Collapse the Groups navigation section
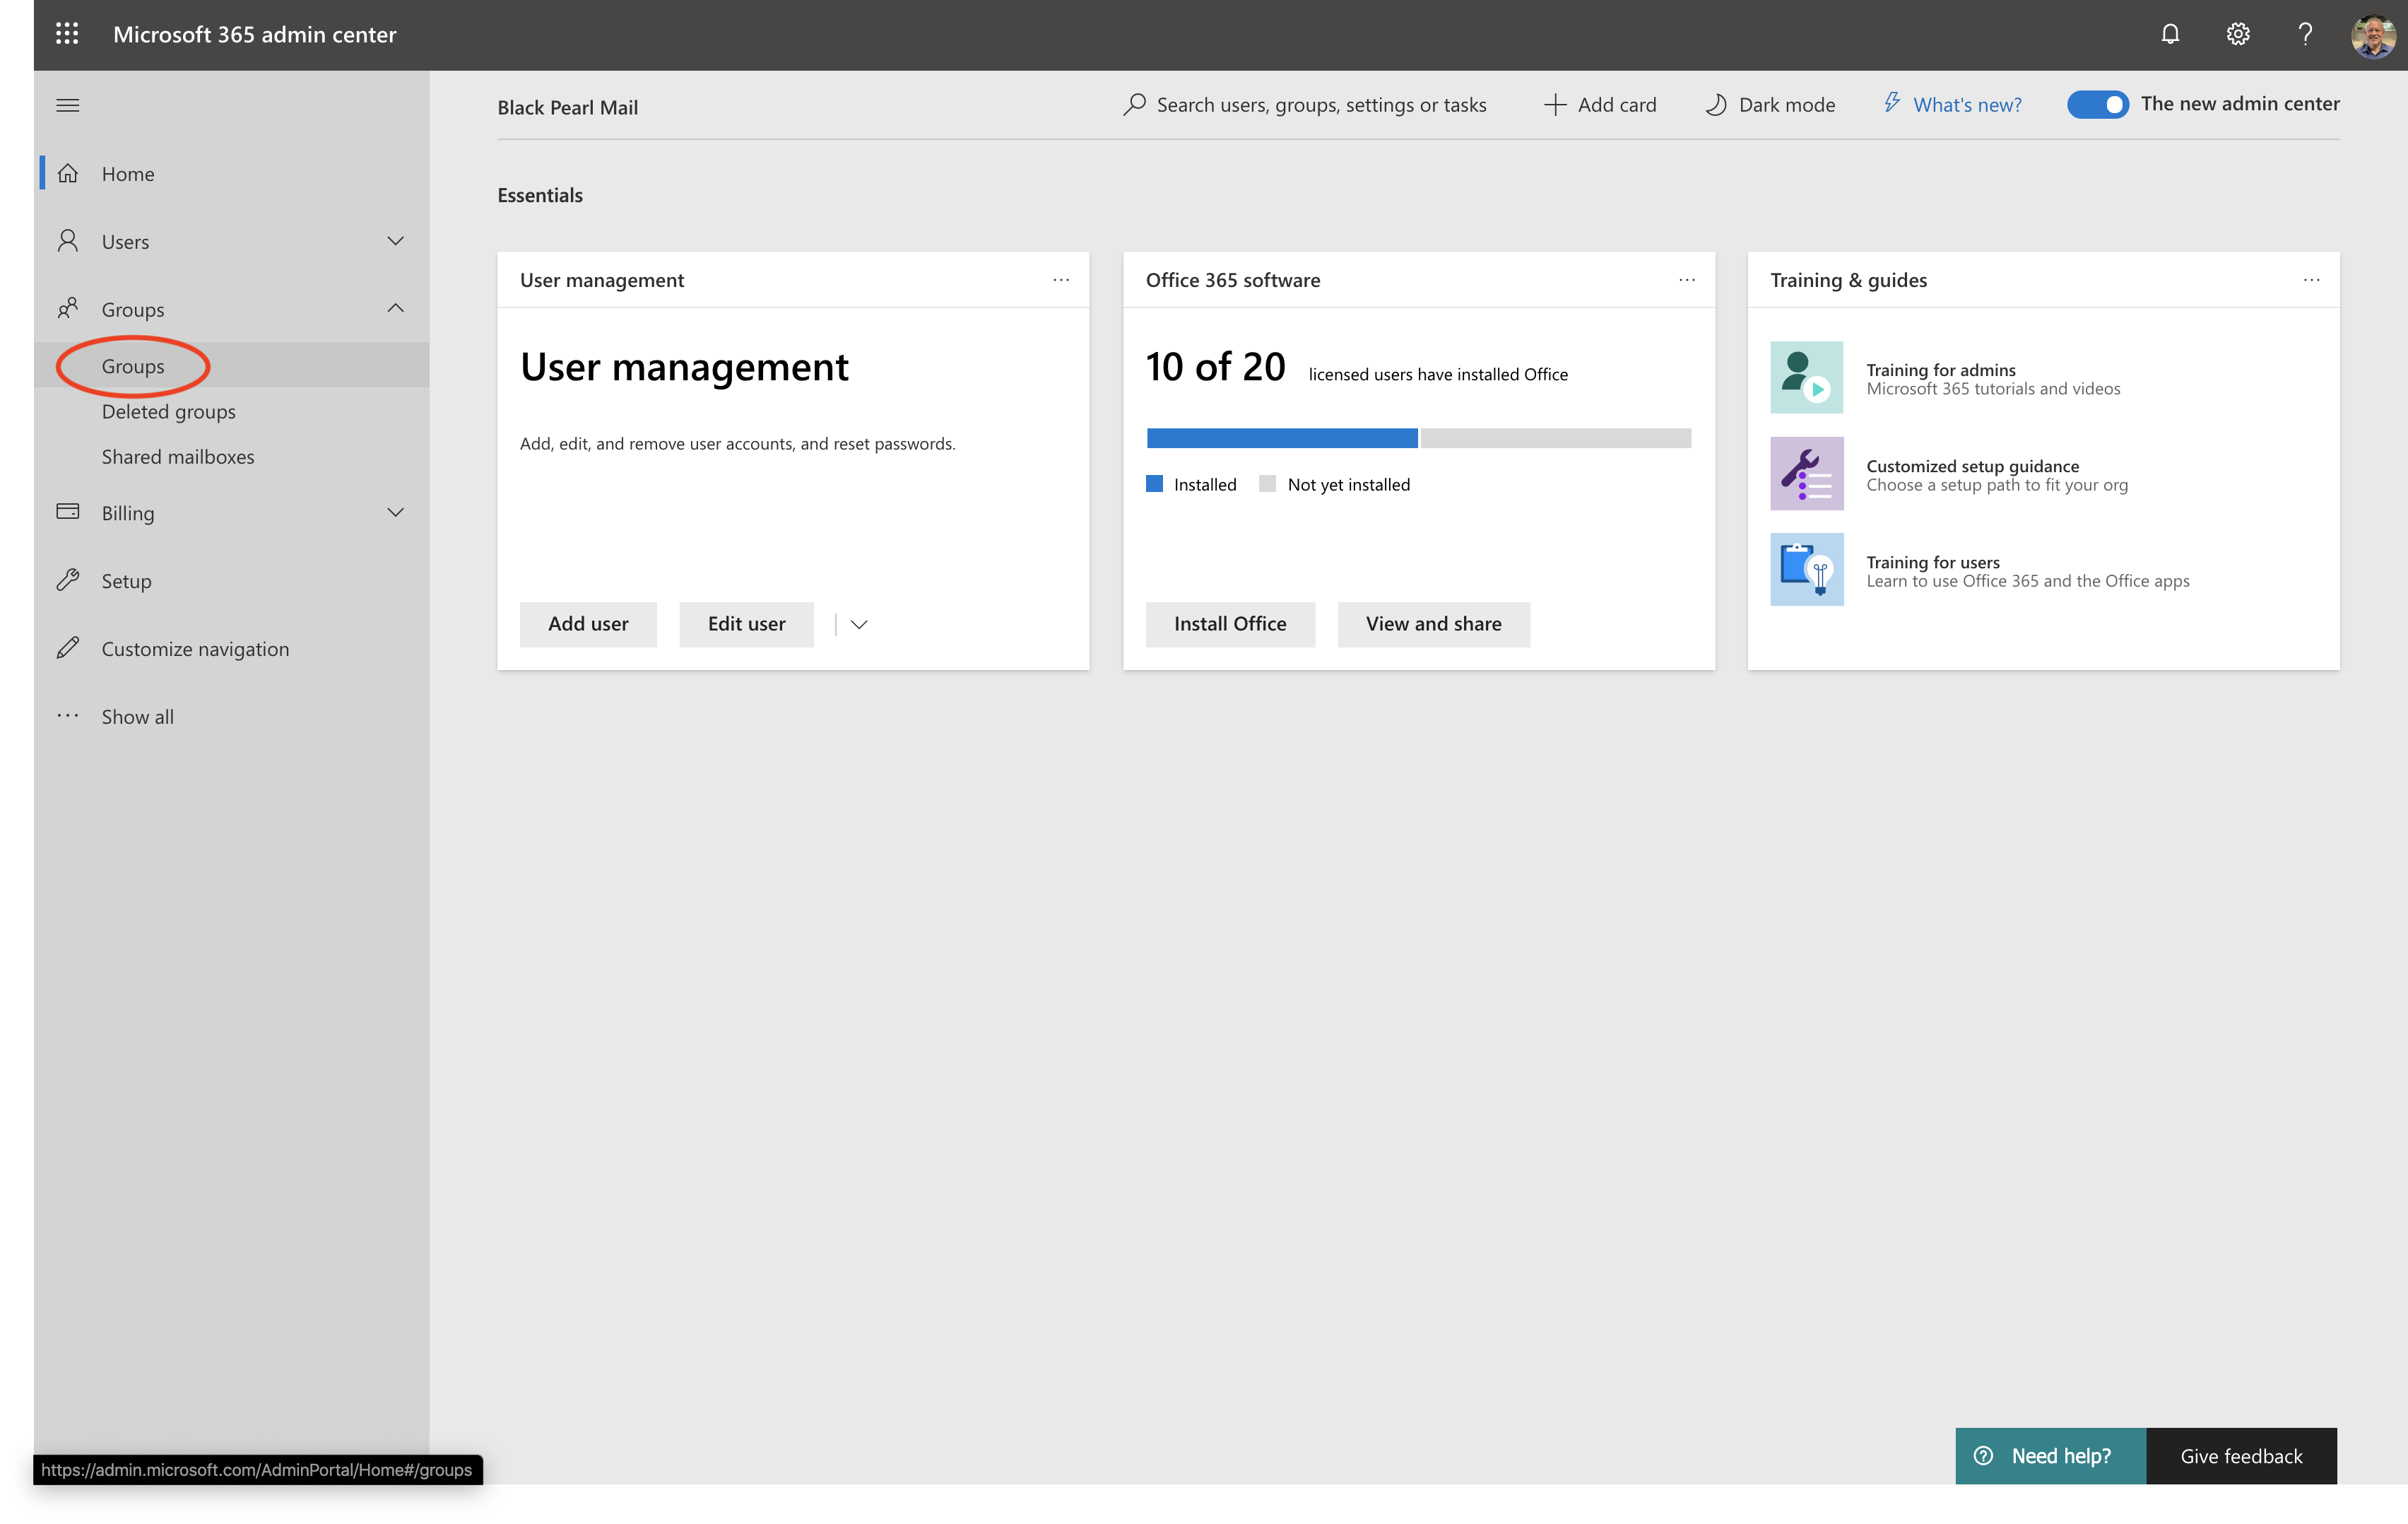 coord(395,308)
